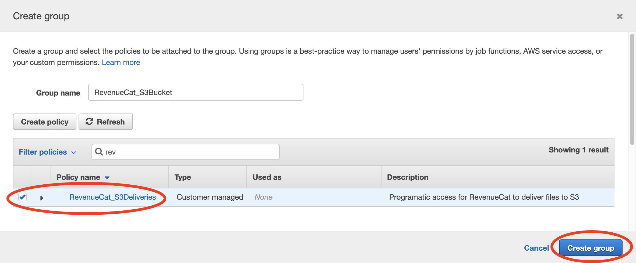Click the Refresh button label
Image resolution: width=636 pixels, height=263 pixels.
(111, 122)
